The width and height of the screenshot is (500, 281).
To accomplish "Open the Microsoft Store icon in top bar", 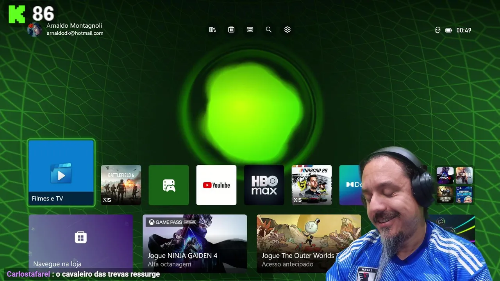I will 231,30.
